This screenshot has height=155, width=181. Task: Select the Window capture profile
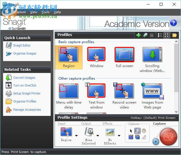coord(96,57)
